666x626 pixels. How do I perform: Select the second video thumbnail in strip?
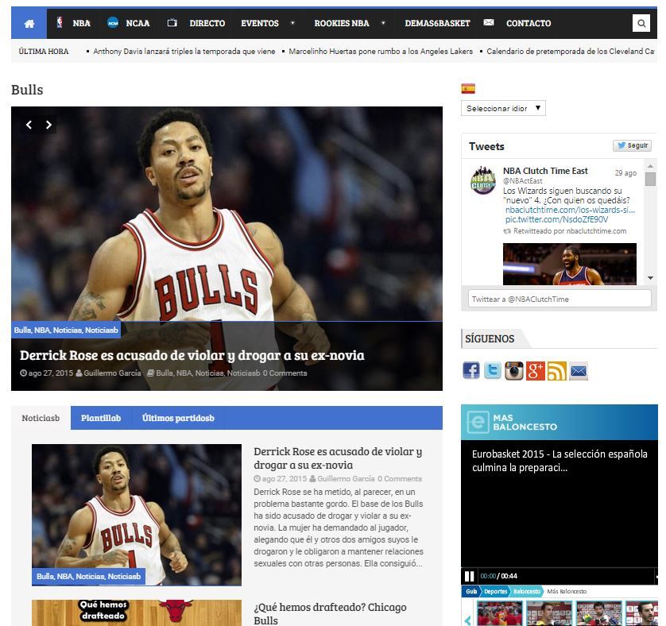coord(548,613)
